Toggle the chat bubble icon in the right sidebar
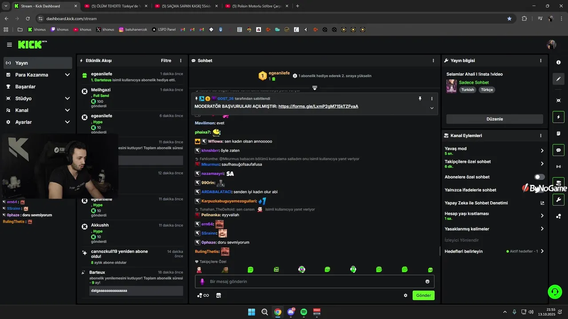Image resolution: width=568 pixels, height=319 pixels. coord(558,150)
